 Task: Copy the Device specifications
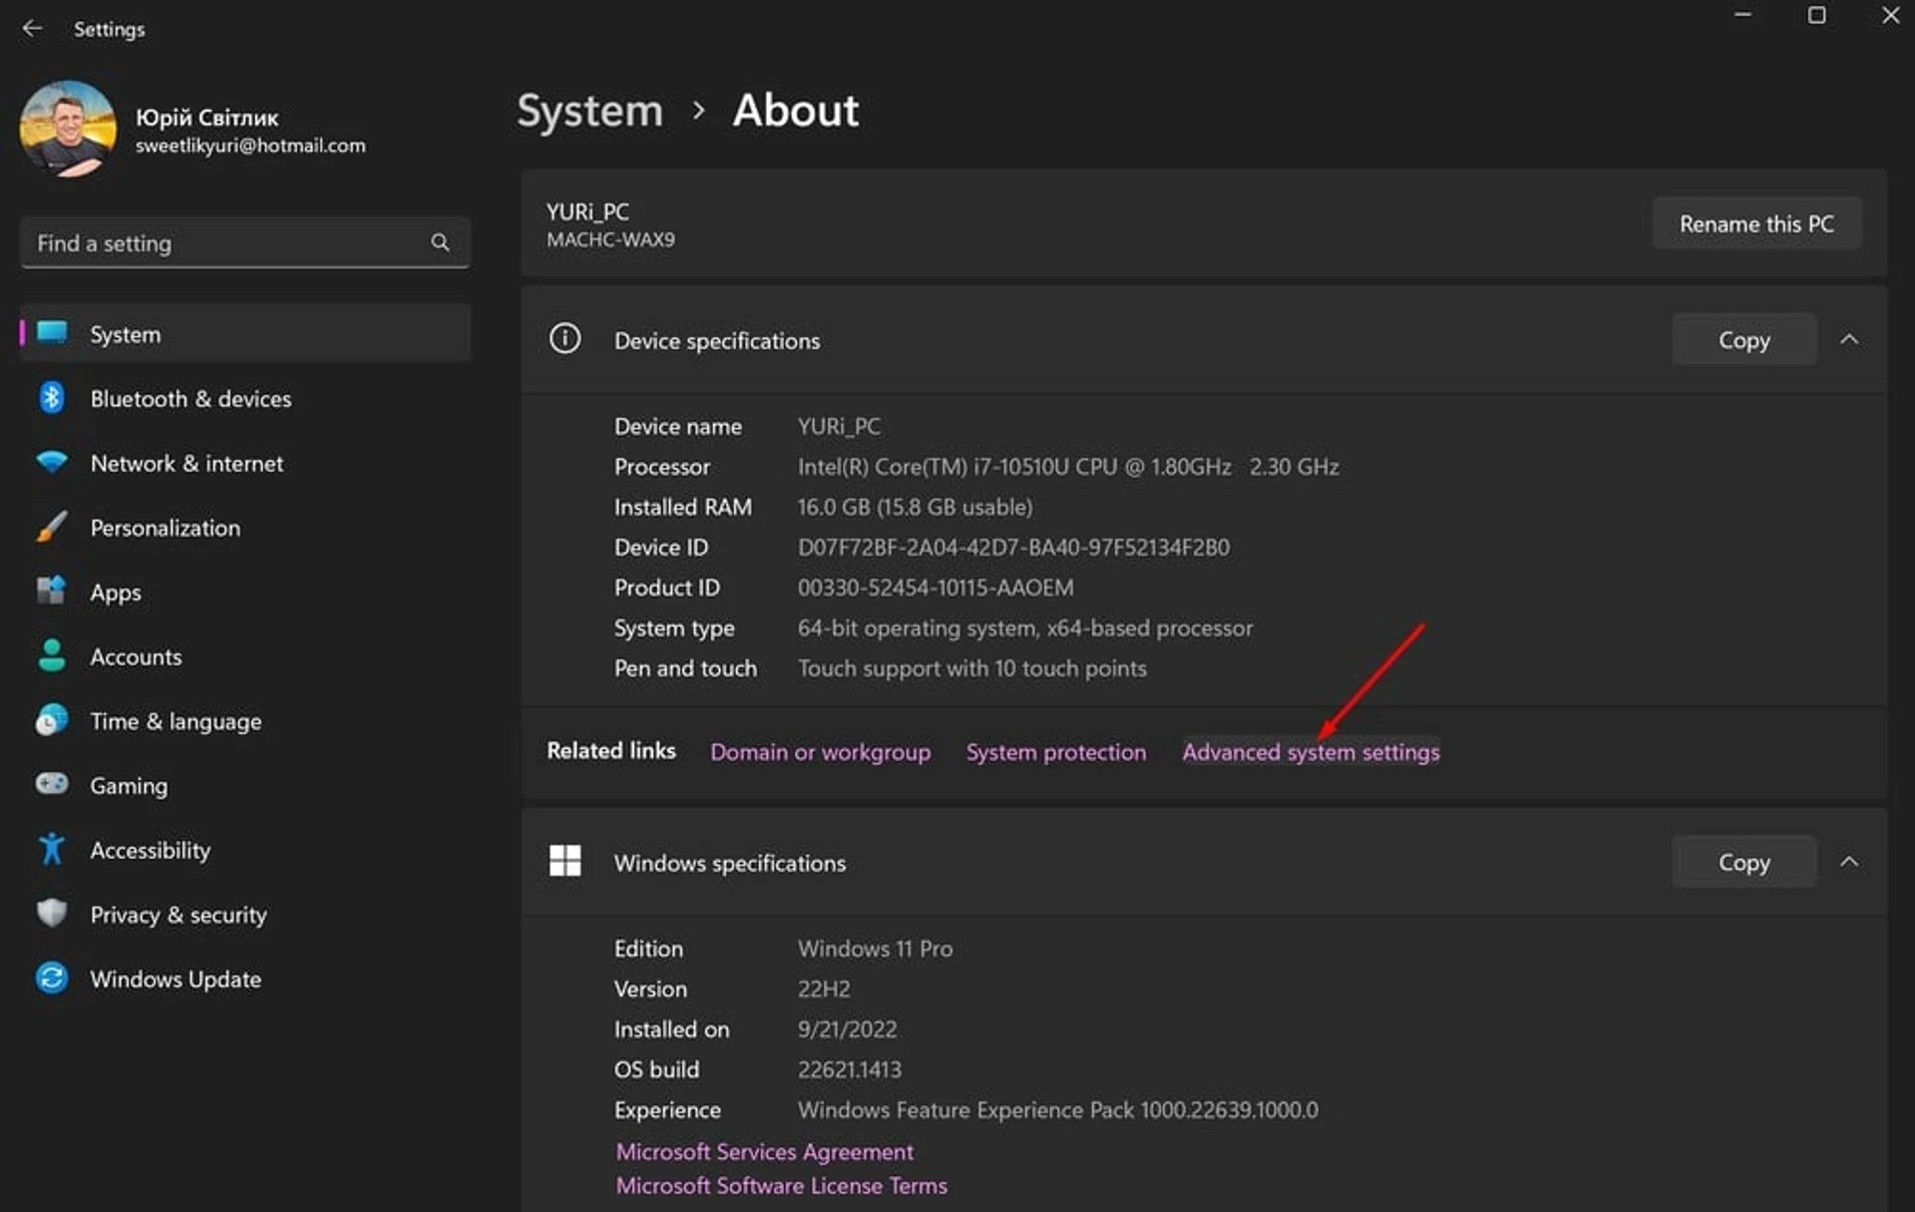click(x=1743, y=339)
